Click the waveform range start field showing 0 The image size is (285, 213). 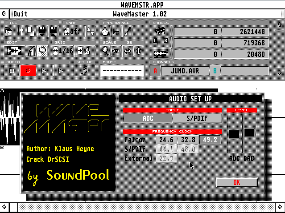pyautogui.click(x=198, y=54)
